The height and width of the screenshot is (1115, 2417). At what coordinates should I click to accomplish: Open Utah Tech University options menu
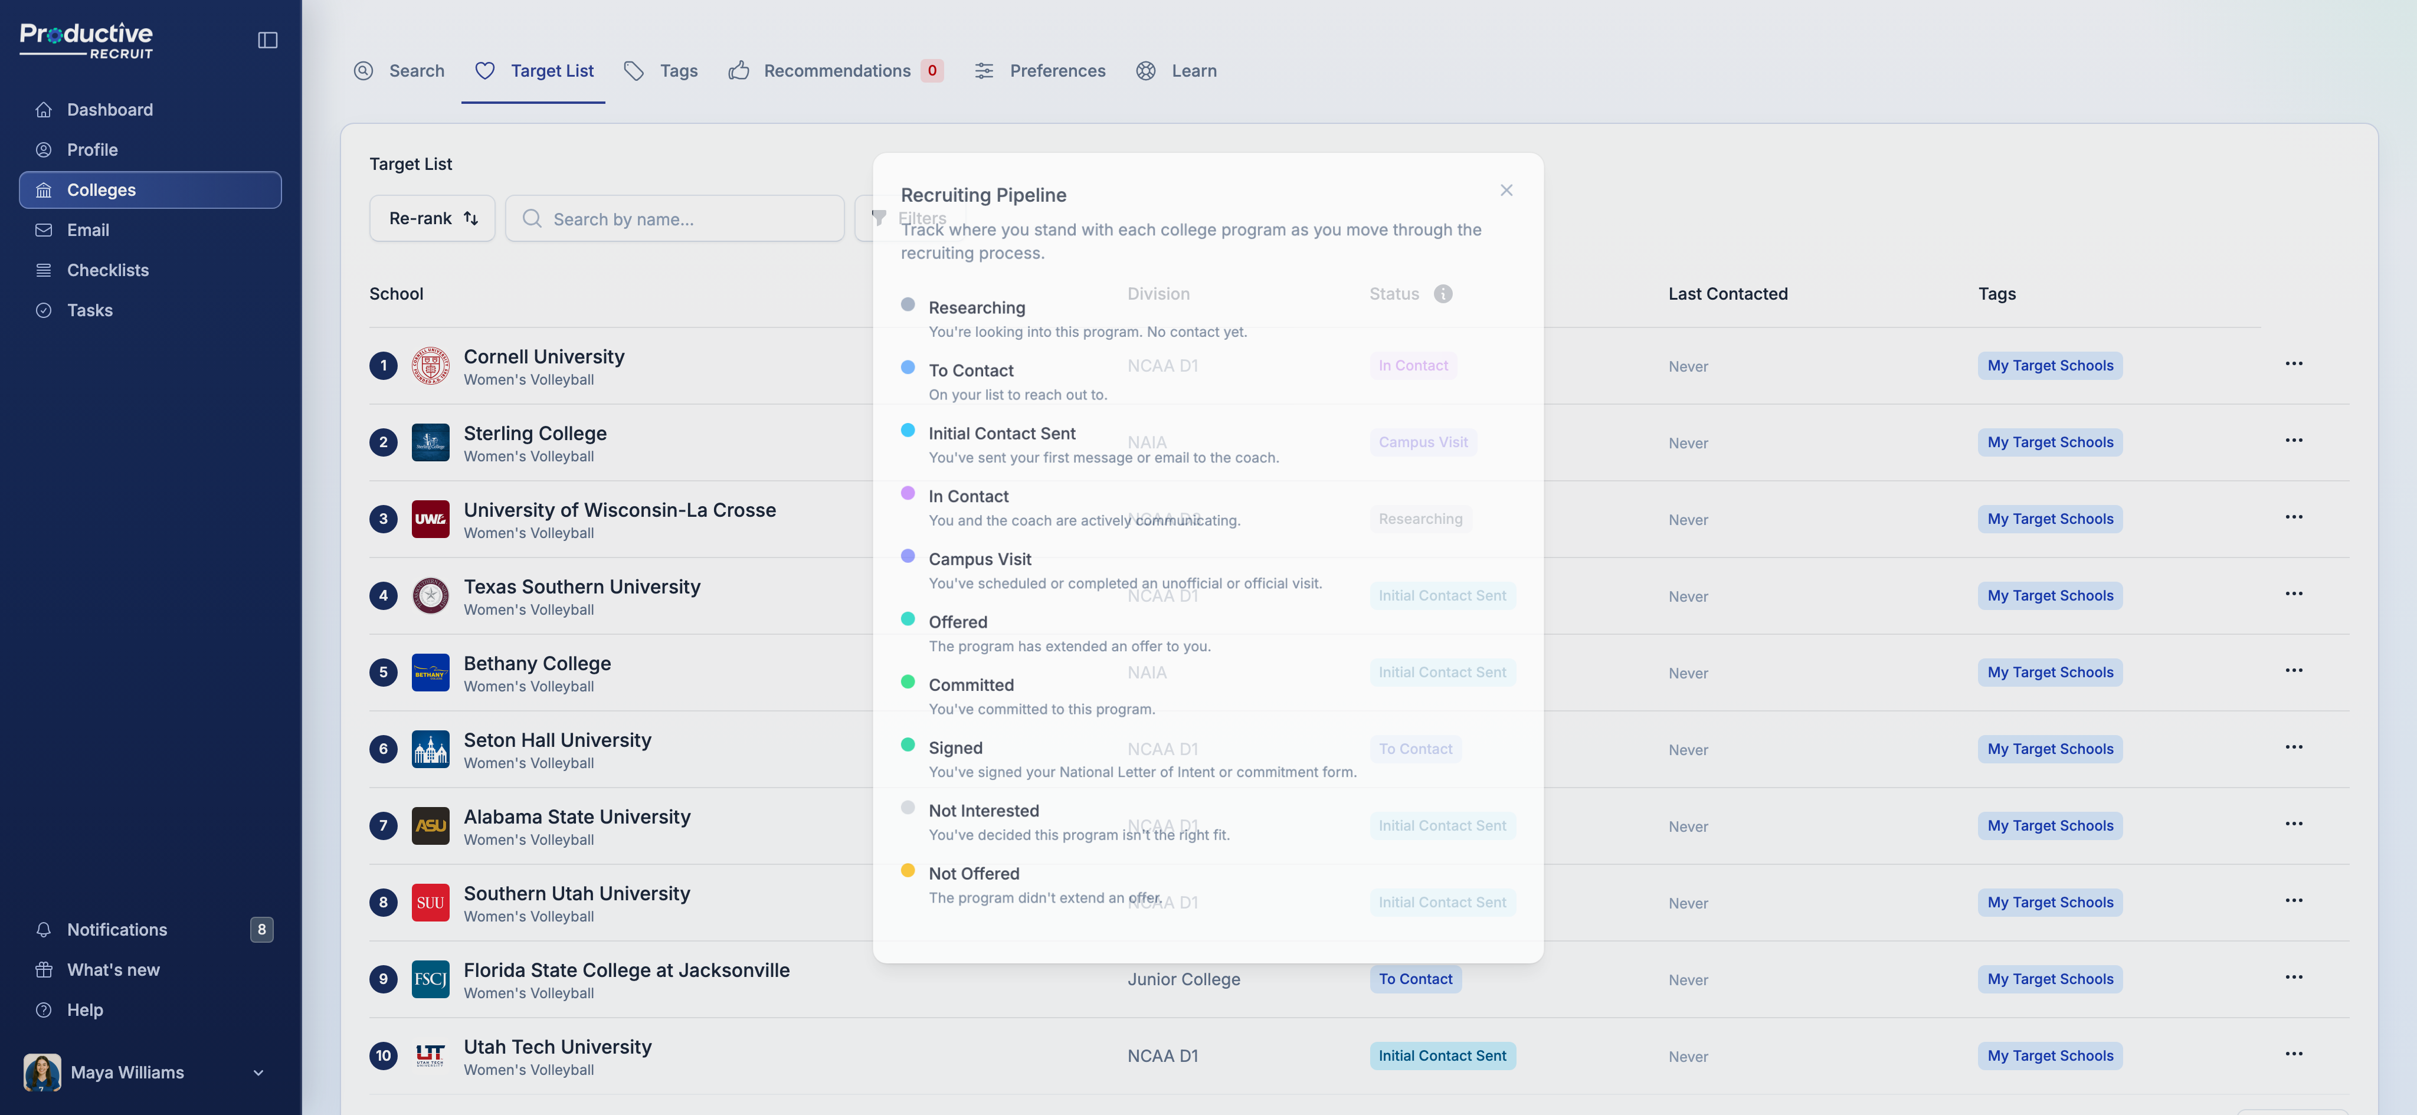2293,1054
